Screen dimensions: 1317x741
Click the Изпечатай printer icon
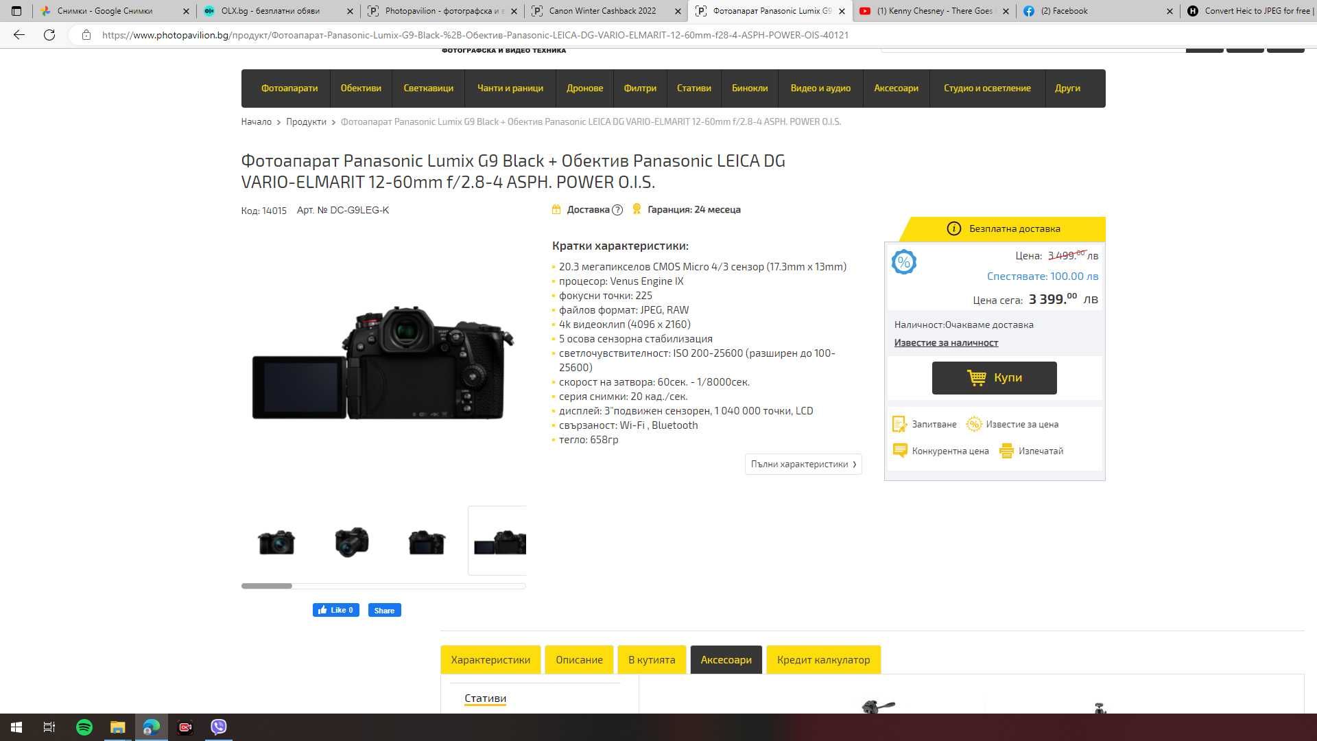click(1006, 451)
